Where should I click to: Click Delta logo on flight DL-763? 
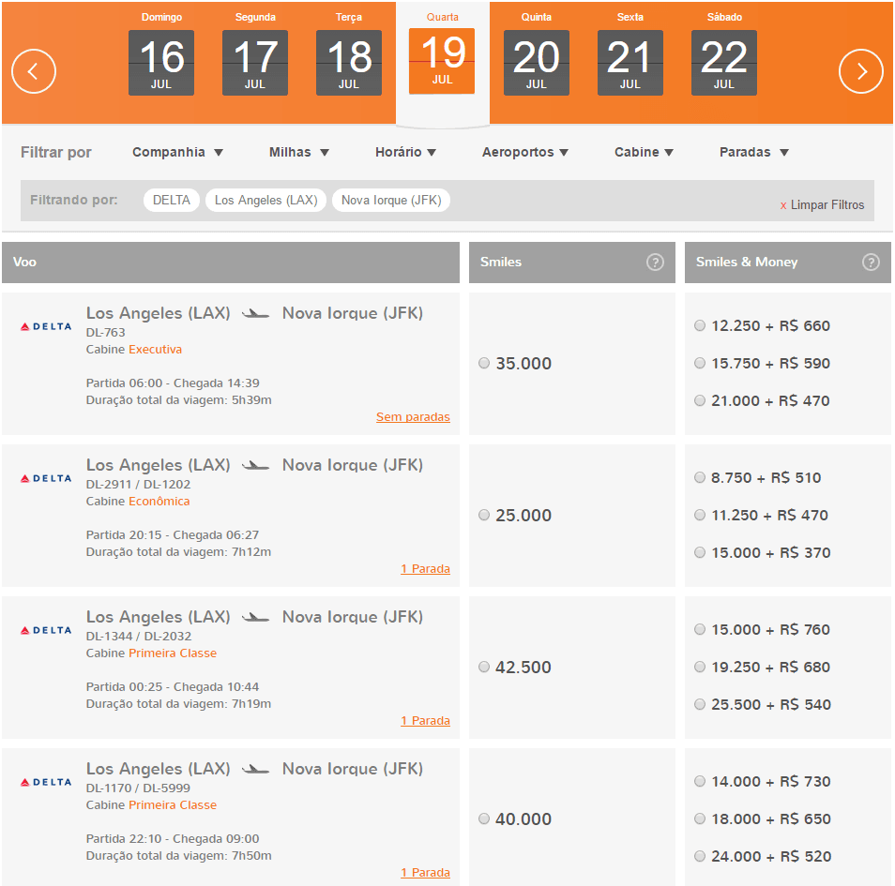click(46, 327)
